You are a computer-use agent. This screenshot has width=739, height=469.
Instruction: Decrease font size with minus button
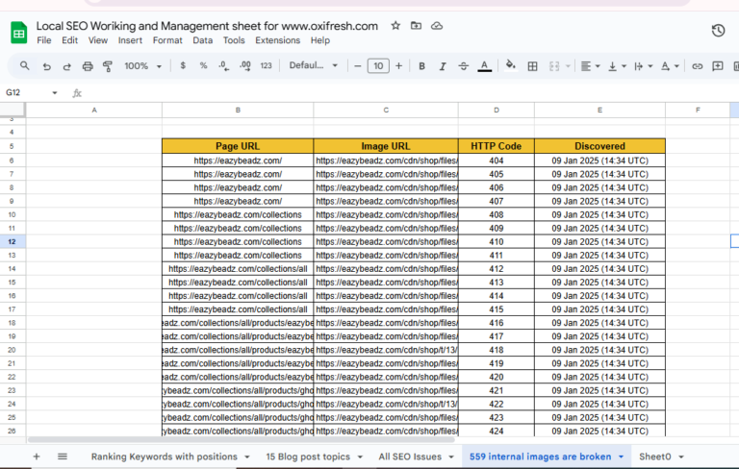click(x=358, y=66)
